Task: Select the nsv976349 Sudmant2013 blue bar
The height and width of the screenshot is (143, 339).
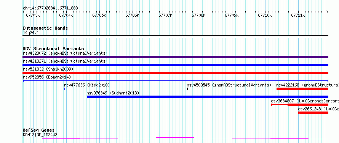Action: click(x=207, y=97)
